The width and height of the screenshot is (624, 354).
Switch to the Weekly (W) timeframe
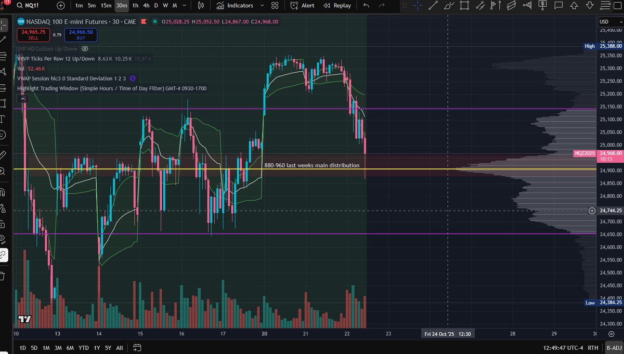[x=165, y=5]
